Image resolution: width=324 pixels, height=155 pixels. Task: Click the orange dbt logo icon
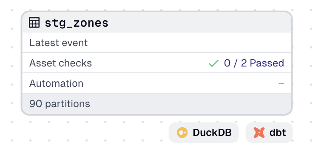(259, 133)
